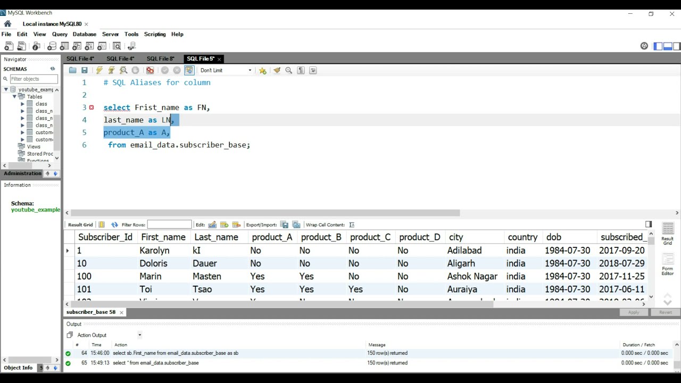The height and width of the screenshot is (383, 681).
Task: Switch to the Object Info tab
Action: [18, 368]
